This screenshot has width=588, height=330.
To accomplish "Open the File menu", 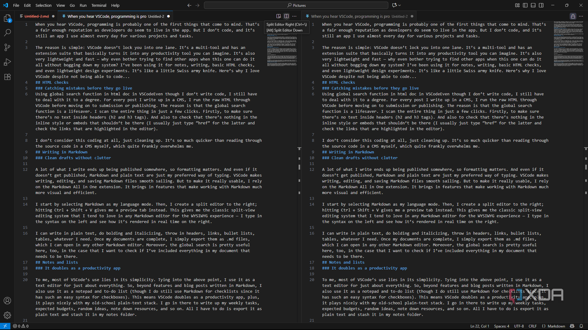I will [16, 5].
